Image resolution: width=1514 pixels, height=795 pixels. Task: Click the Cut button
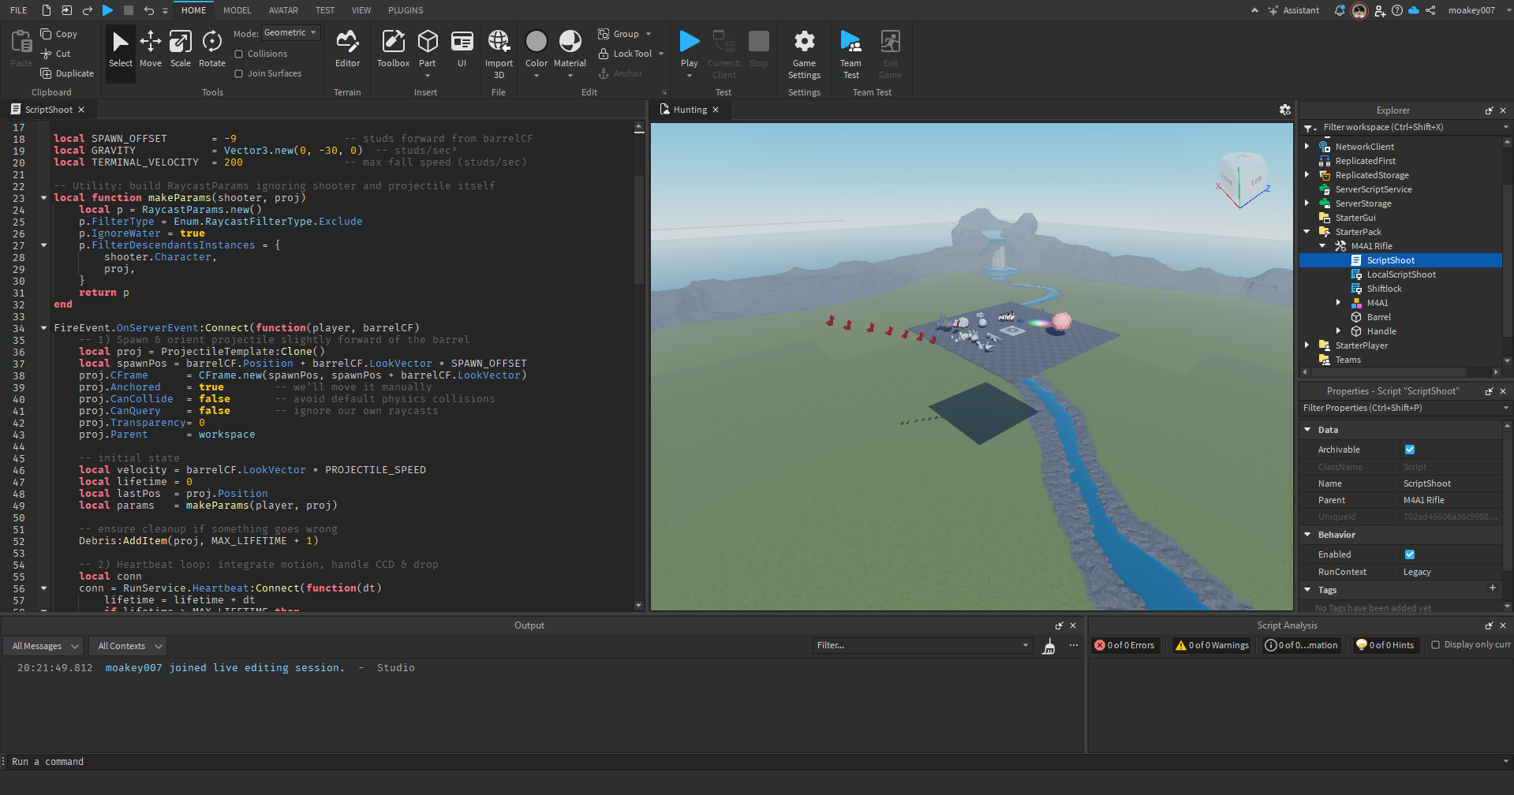click(x=56, y=54)
